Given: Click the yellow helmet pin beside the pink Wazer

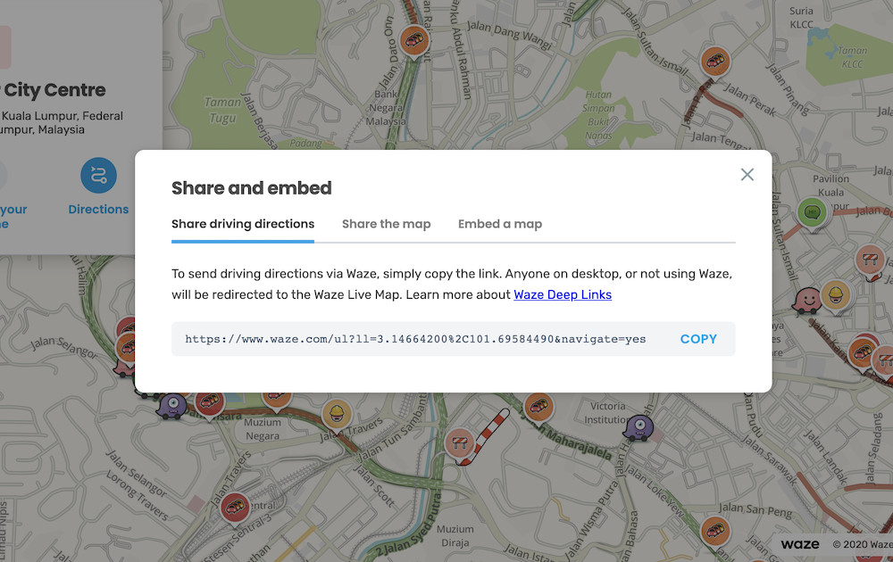Looking at the screenshot, I should point(835,293).
